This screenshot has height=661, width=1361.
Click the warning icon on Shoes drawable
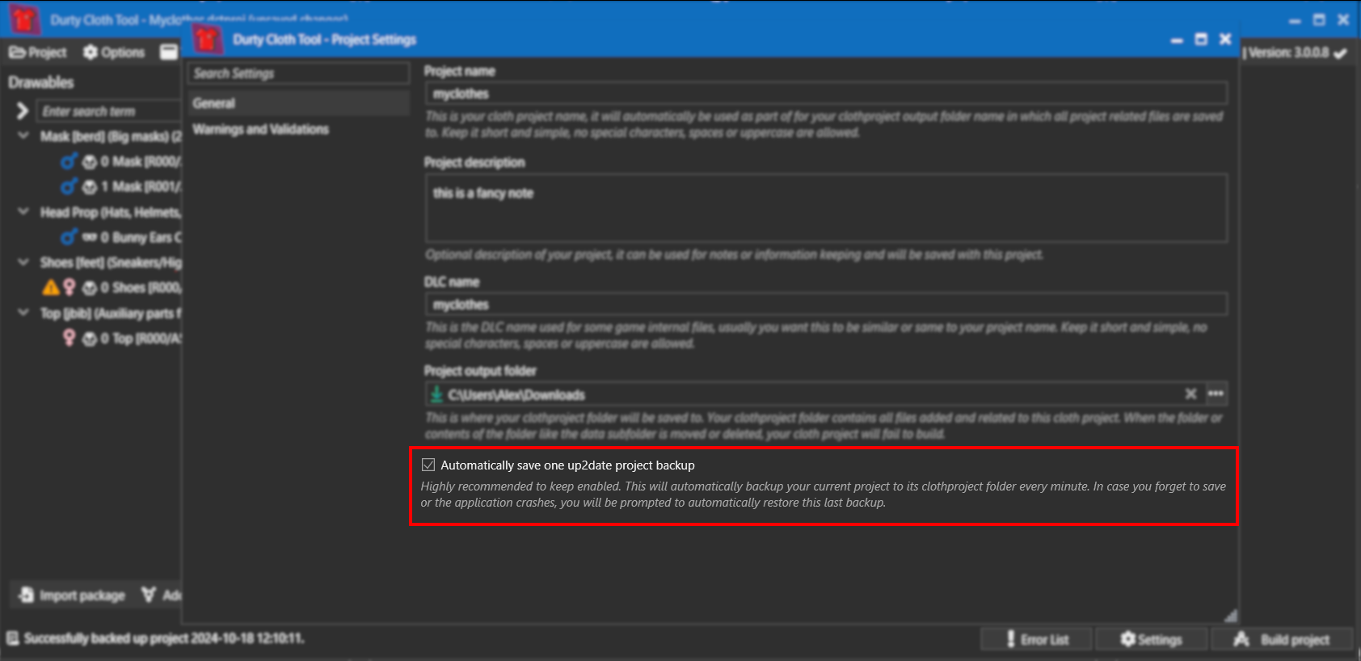51,288
